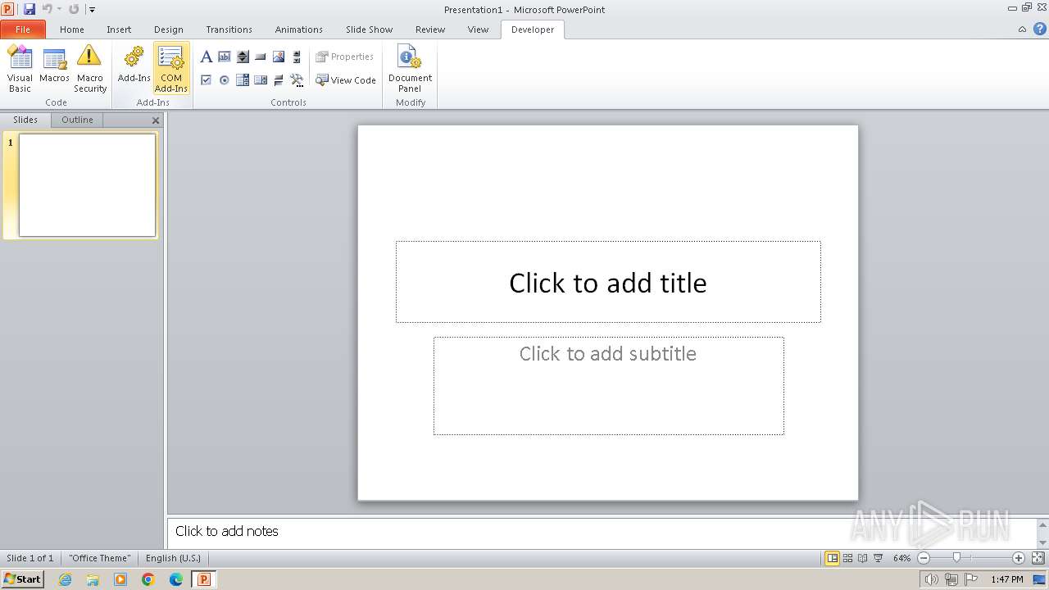Fit slide to current window
This screenshot has width=1049, height=590.
pos(1038,558)
